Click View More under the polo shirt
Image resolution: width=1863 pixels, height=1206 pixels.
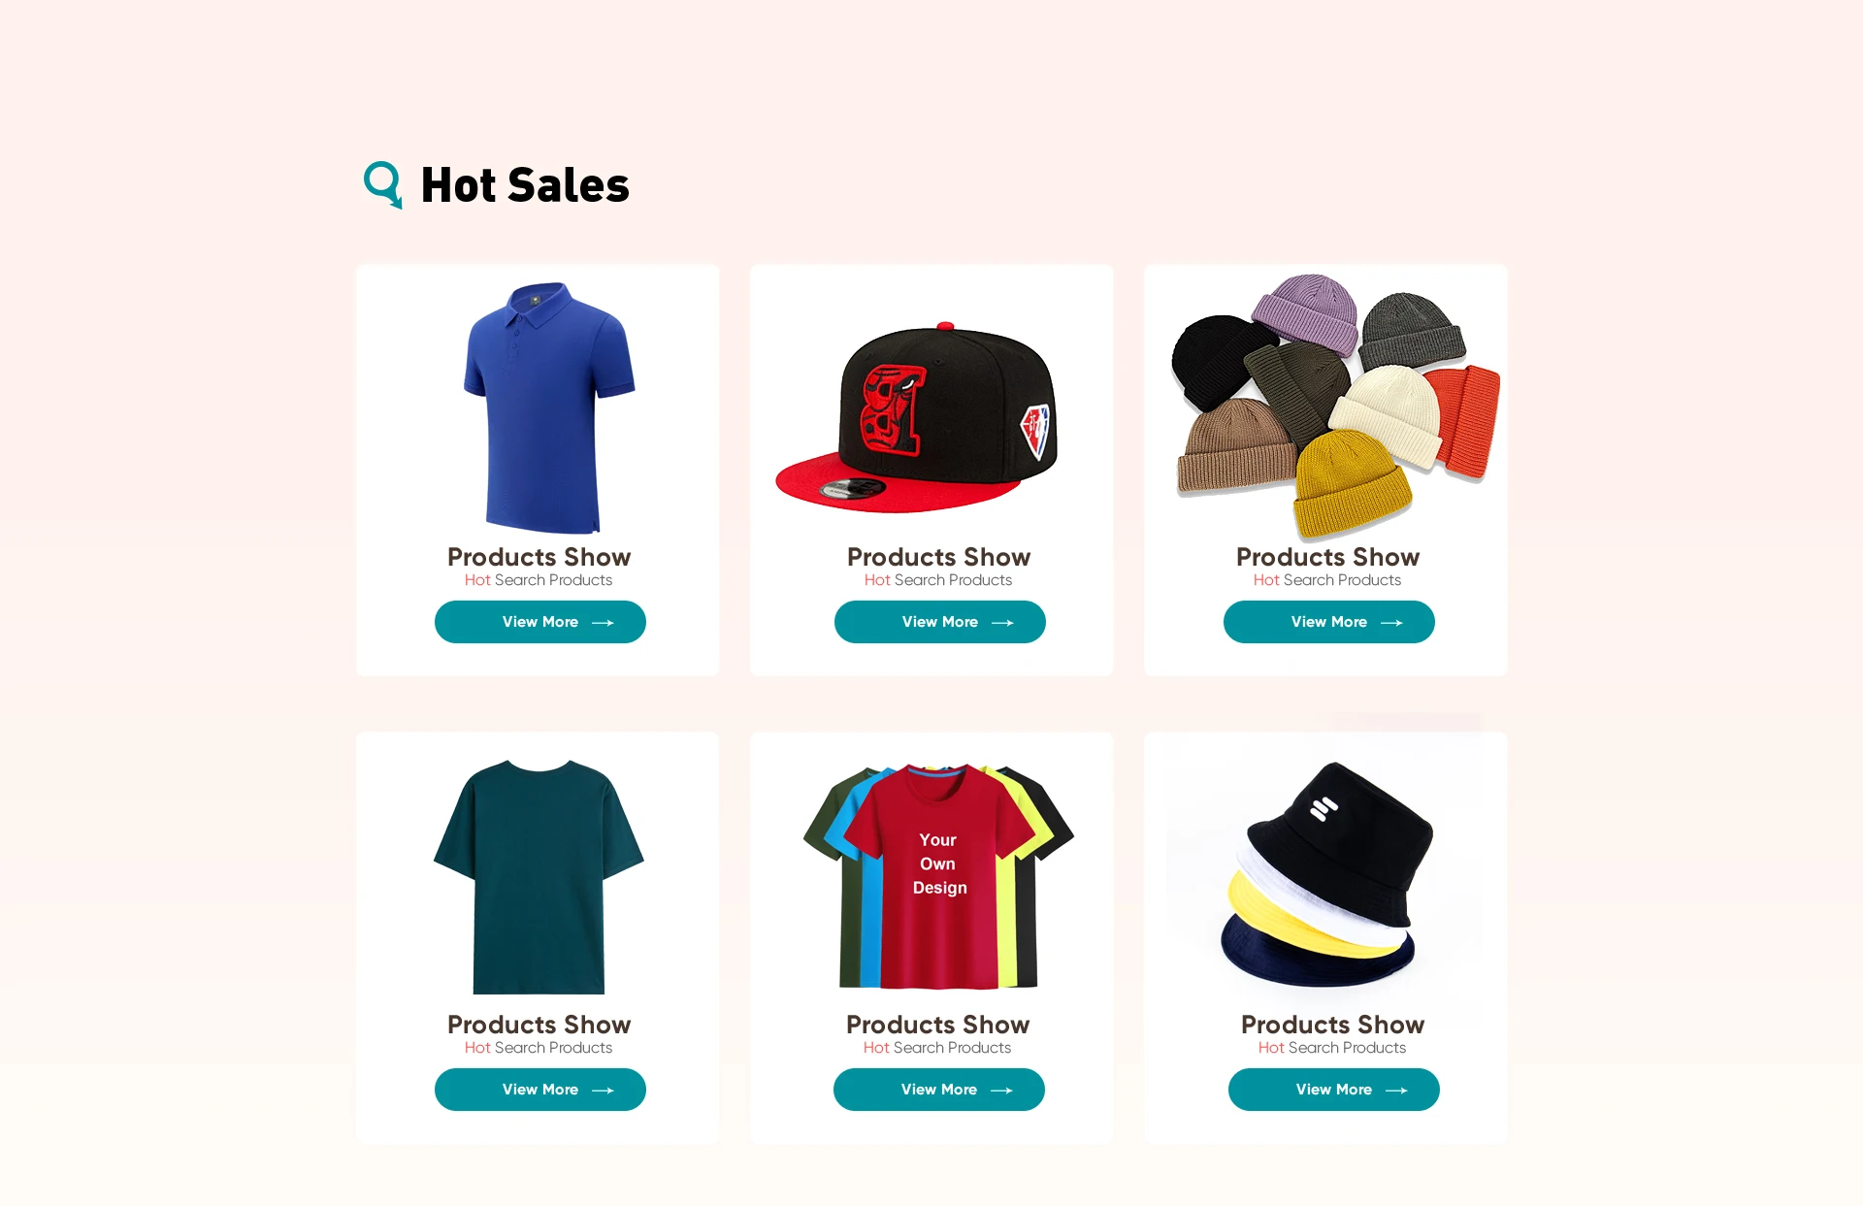(x=540, y=622)
